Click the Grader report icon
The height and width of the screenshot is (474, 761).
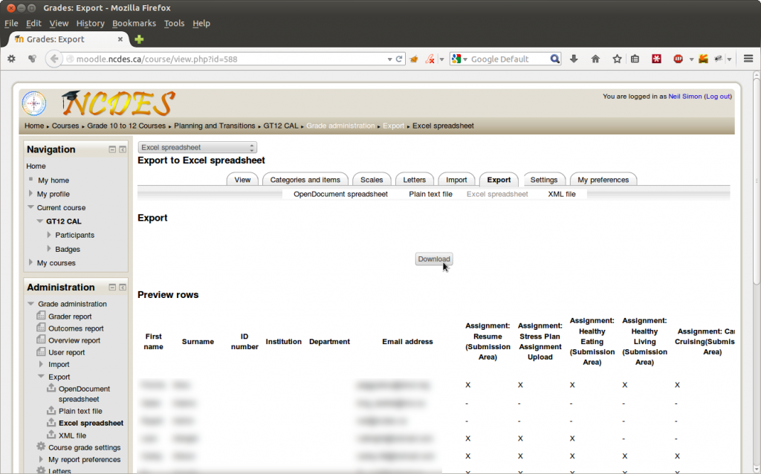(x=42, y=316)
